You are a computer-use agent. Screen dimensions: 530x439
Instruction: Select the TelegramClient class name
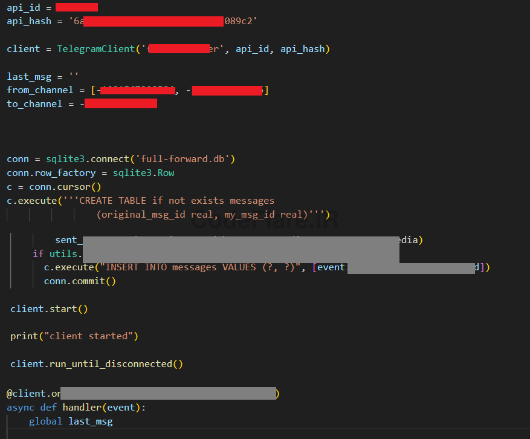(x=95, y=49)
